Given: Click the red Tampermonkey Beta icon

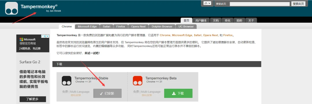Looking at the screenshot, I should pyautogui.click(x=138, y=81).
